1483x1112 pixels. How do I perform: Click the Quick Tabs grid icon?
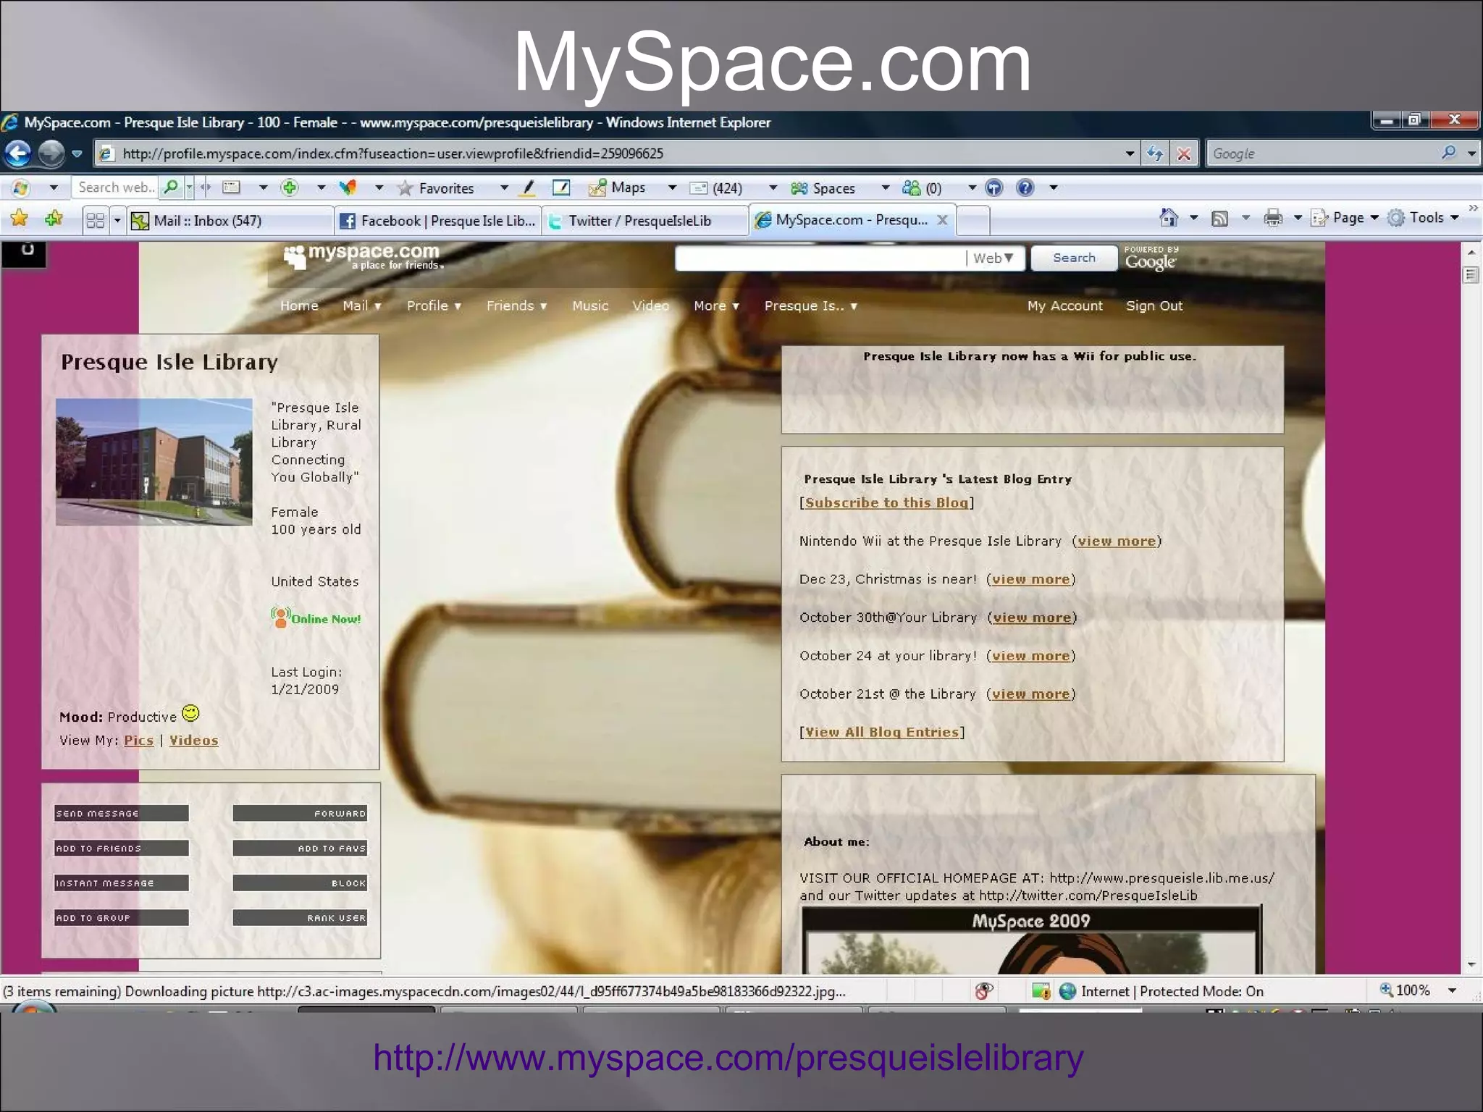(x=95, y=220)
